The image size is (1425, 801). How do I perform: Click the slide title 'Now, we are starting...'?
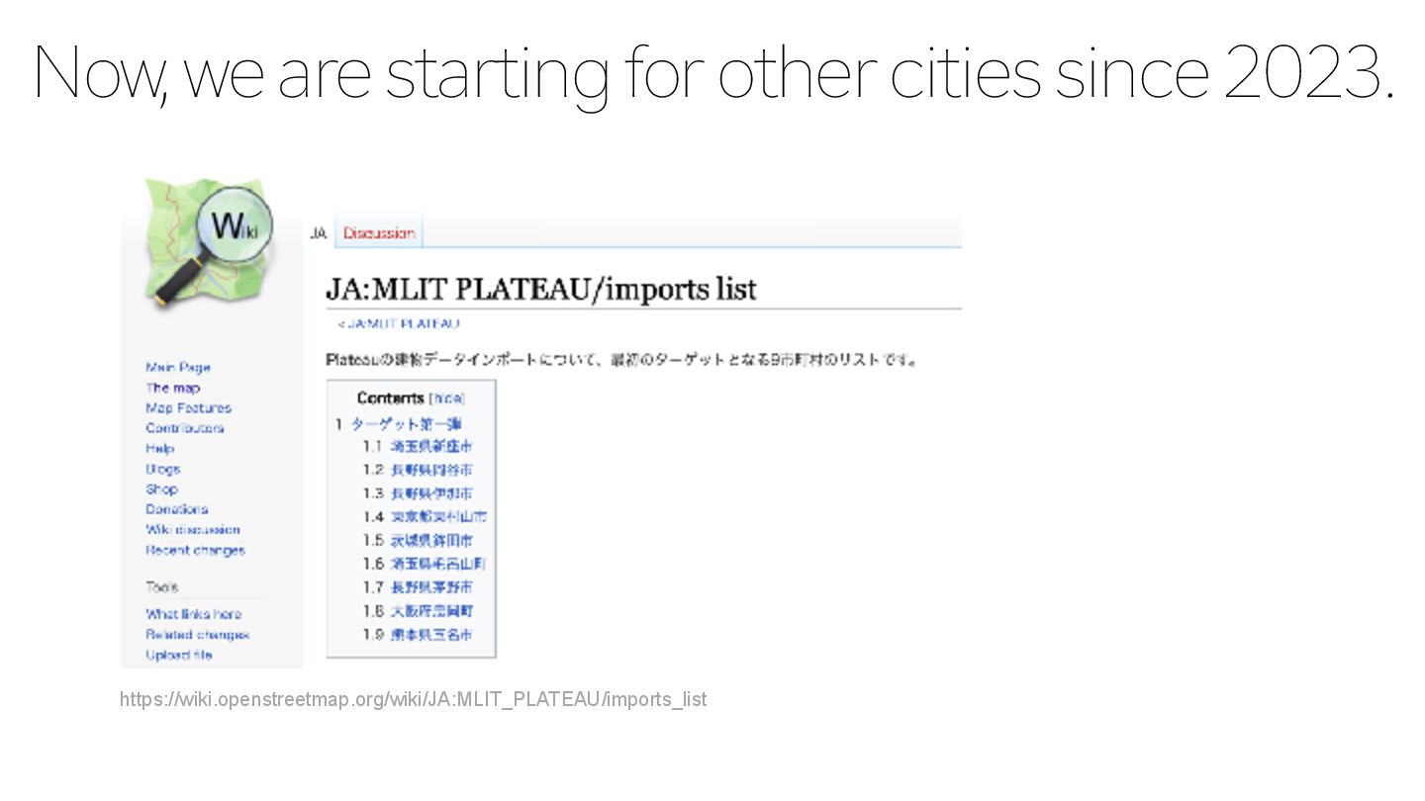click(713, 75)
